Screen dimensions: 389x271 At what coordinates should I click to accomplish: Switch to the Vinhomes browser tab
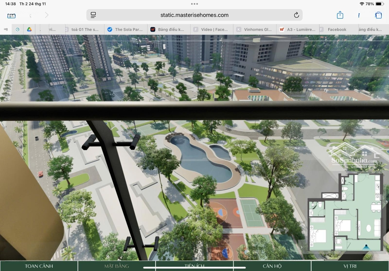point(255,29)
